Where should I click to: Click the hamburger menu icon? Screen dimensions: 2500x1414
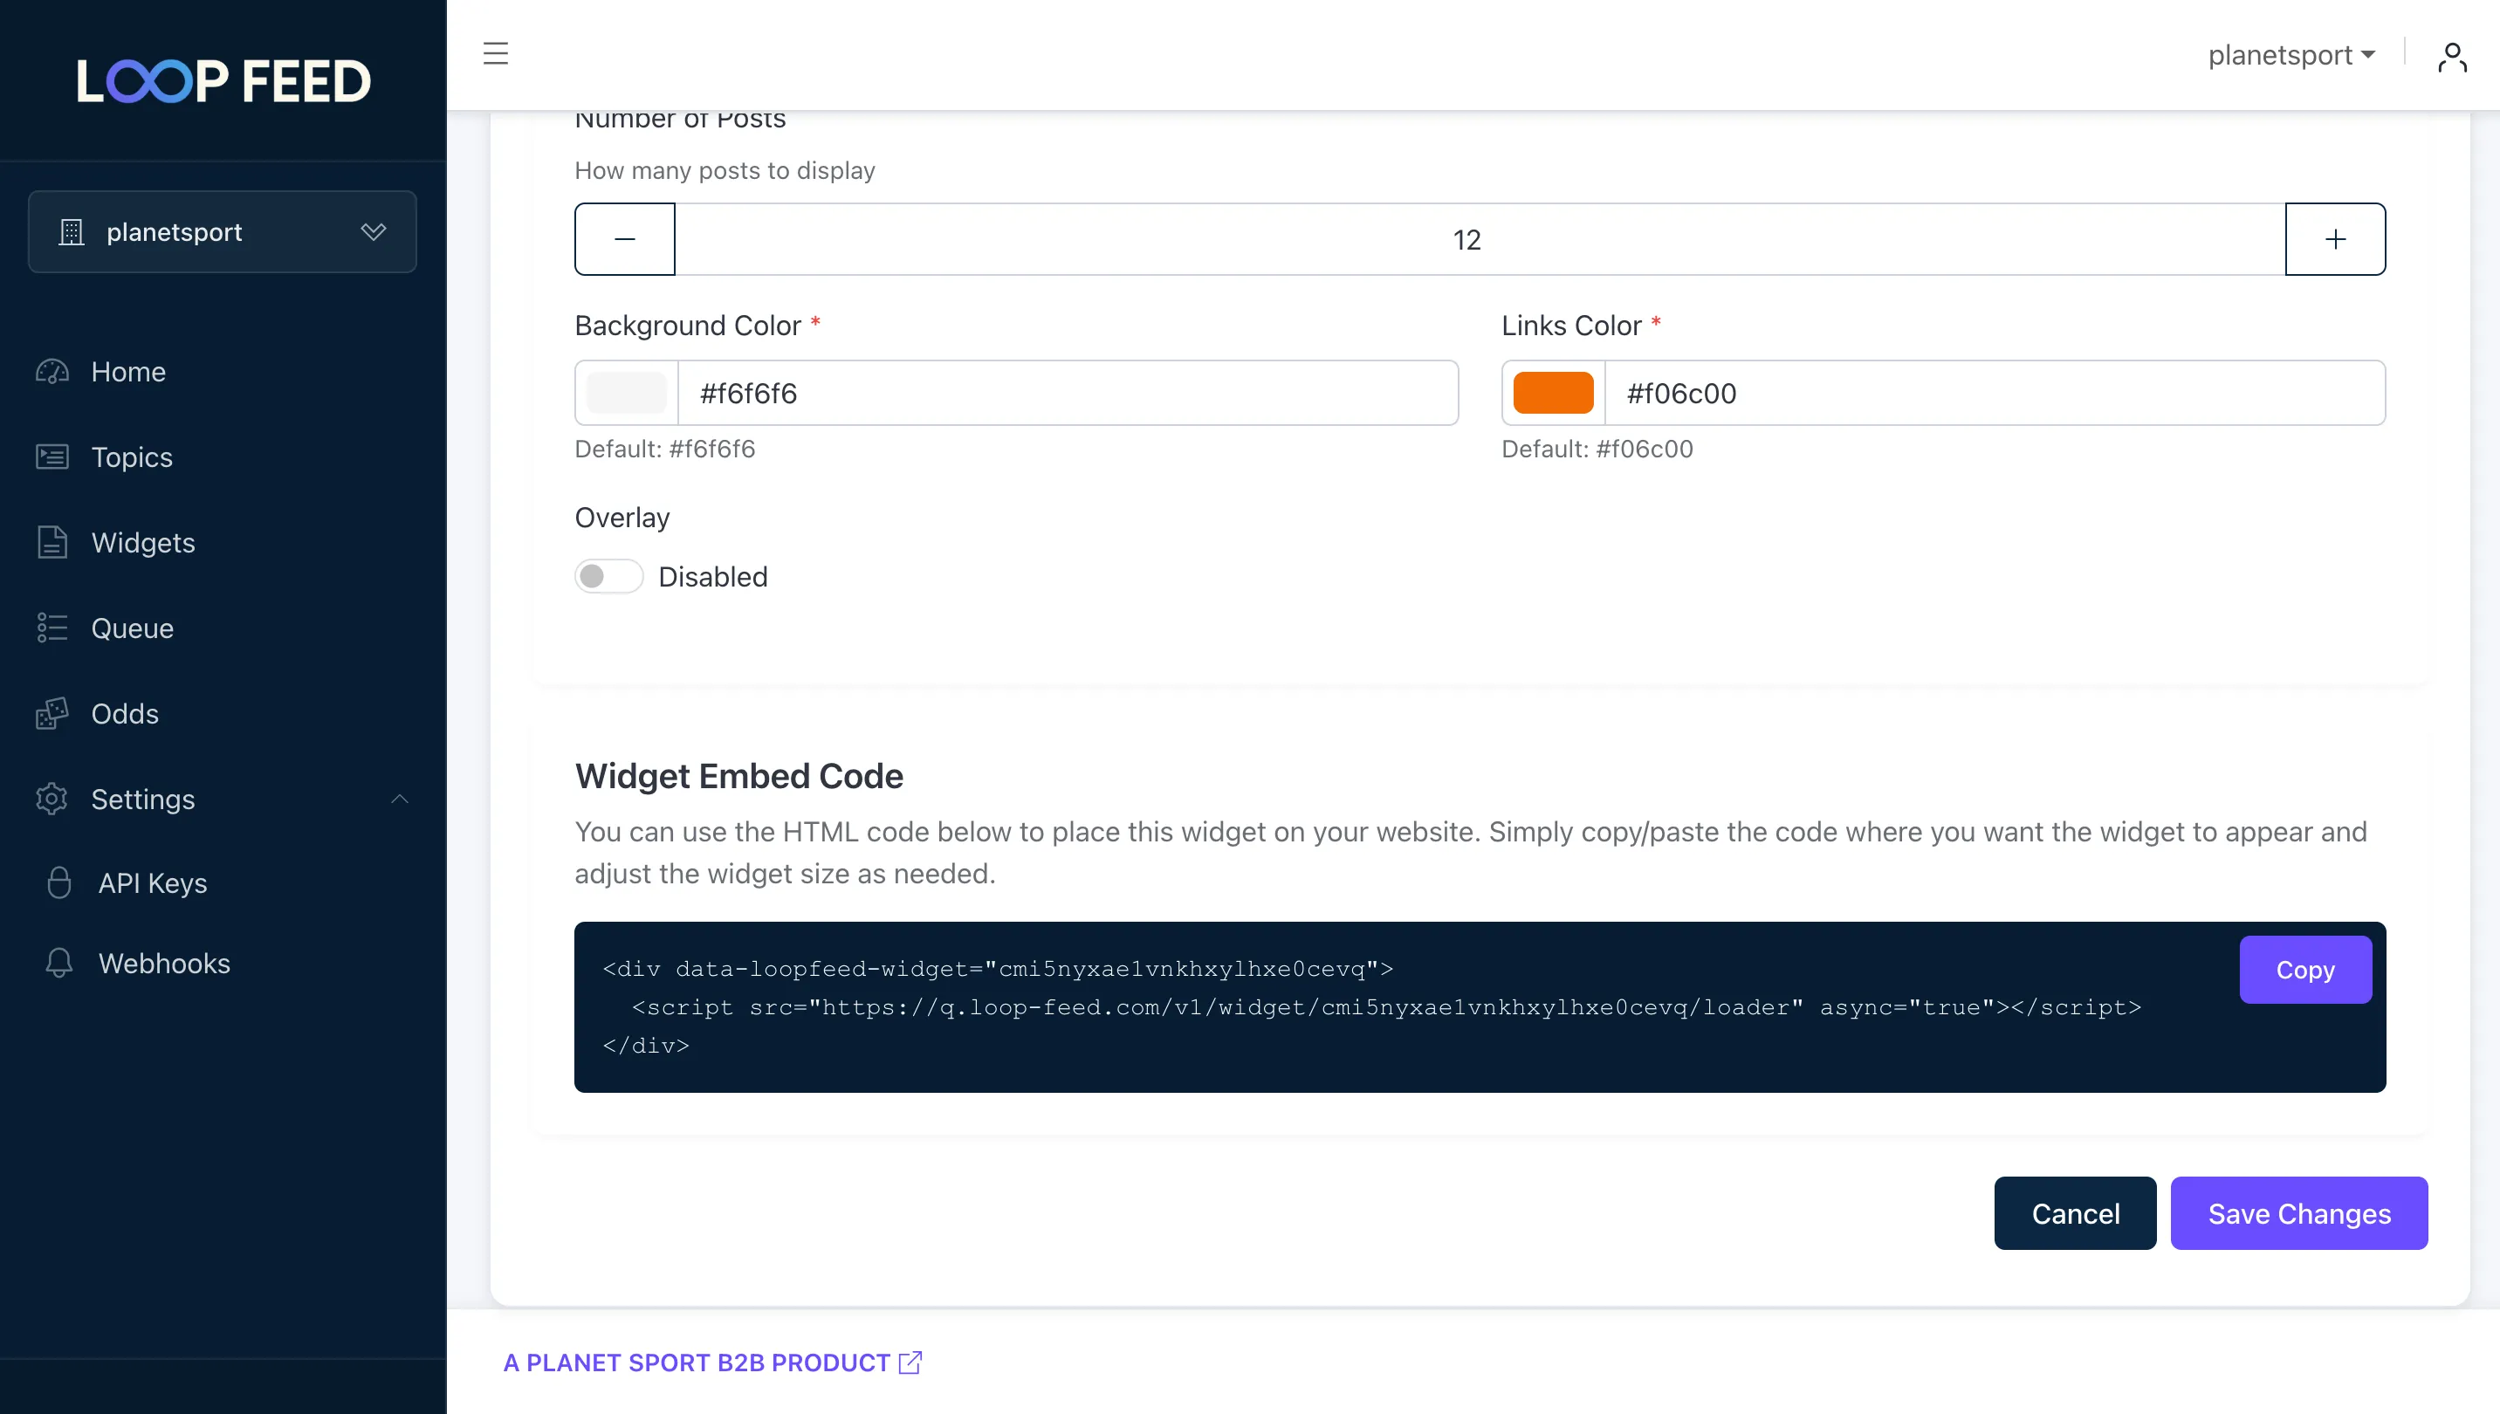pyautogui.click(x=495, y=53)
